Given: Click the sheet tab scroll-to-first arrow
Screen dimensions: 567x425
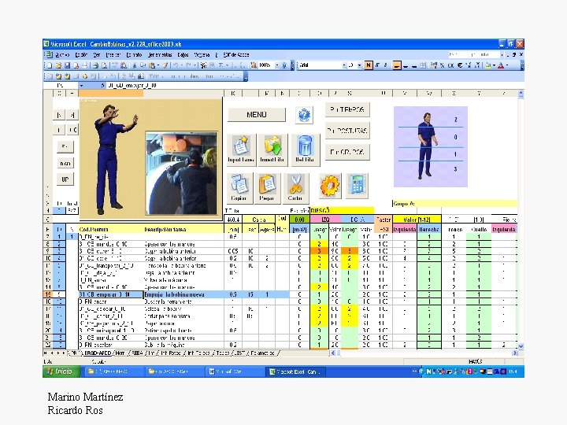Looking at the screenshot, I should 46,353.
